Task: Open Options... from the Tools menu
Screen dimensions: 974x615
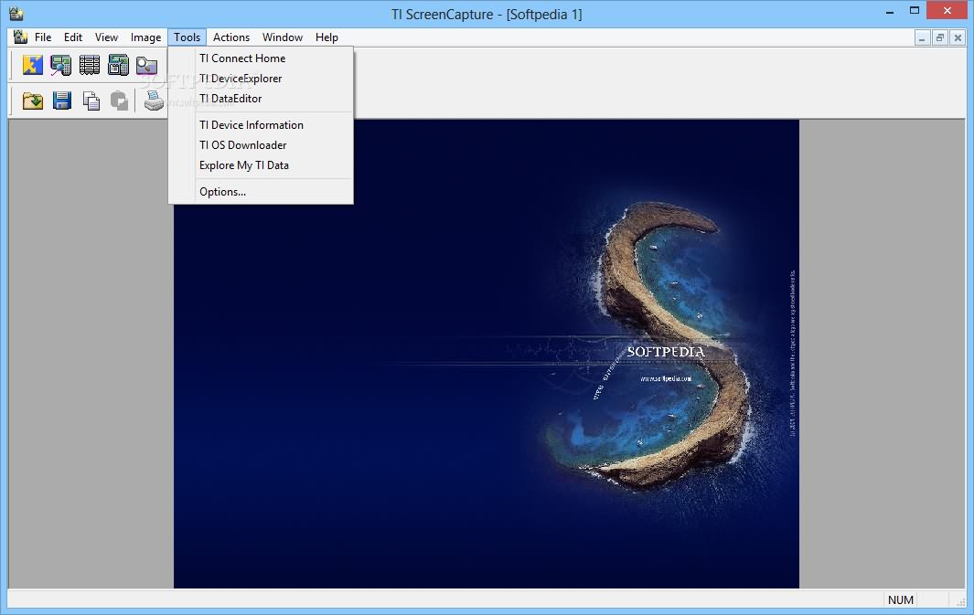Action: pos(261,192)
